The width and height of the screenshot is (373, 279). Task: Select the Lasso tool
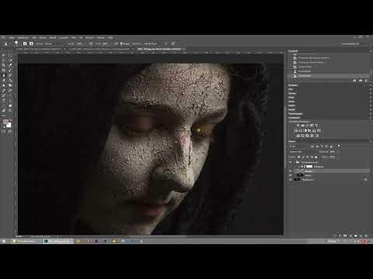(3, 60)
